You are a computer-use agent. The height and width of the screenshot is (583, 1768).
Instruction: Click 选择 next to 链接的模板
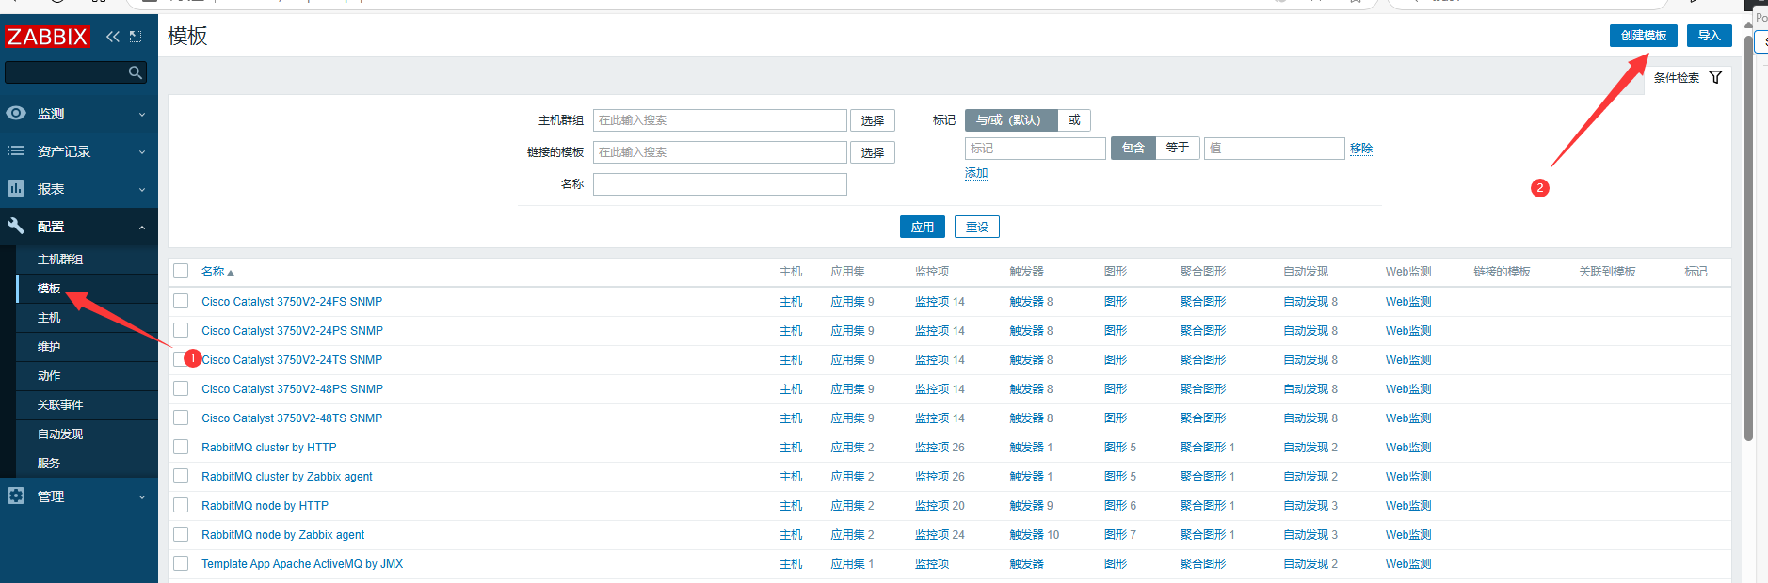(x=873, y=152)
